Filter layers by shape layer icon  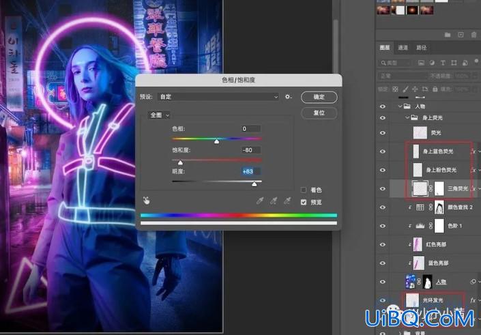(454, 63)
